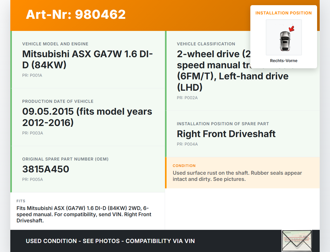
Task: Click the surface rust condition description
Action: (x=237, y=176)
